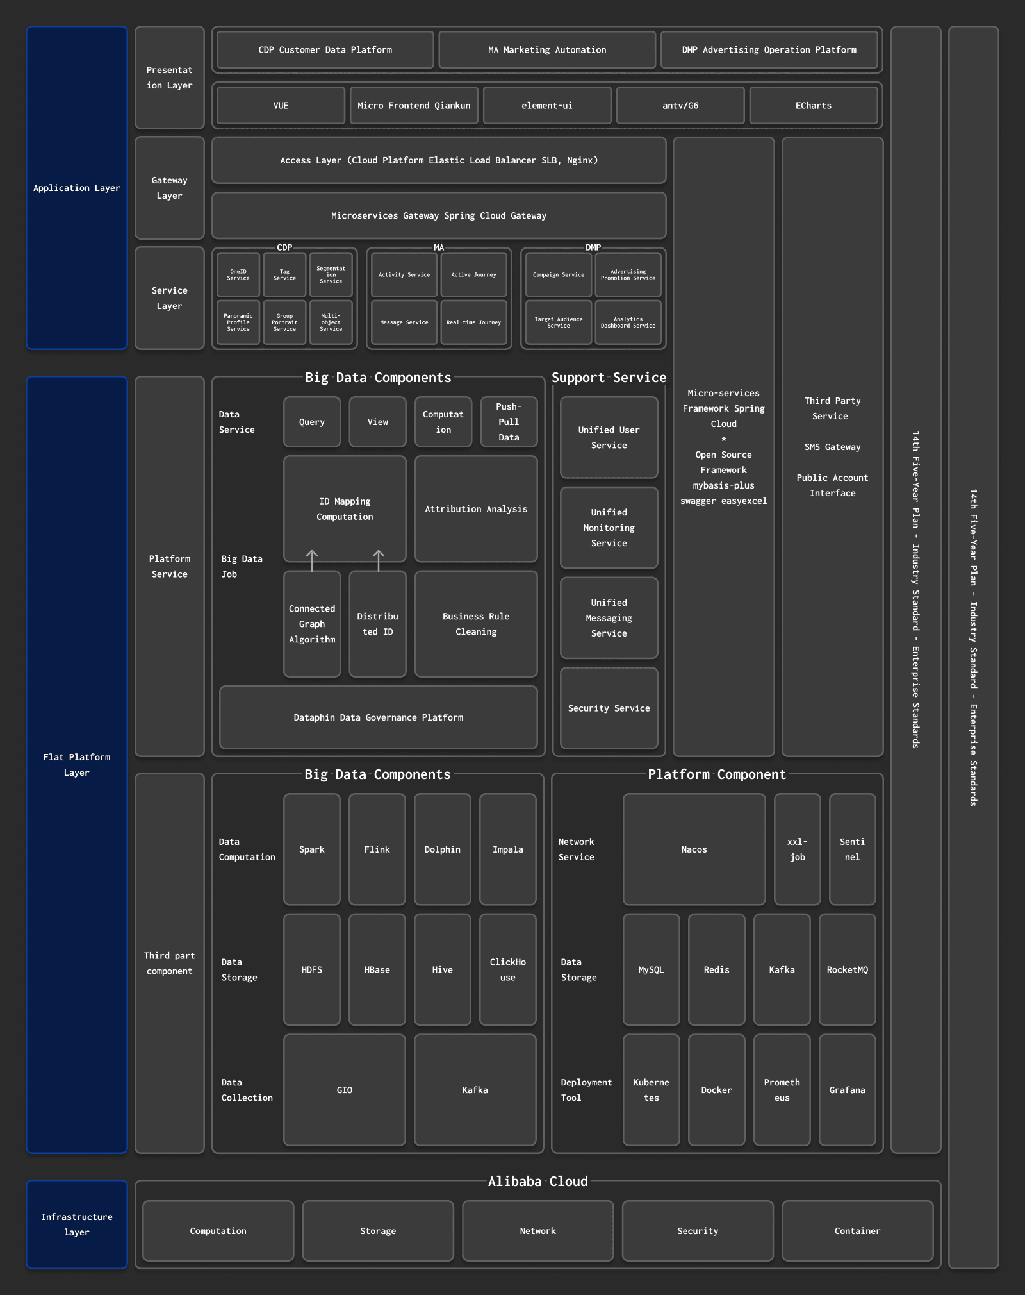This screenshot has width=1025, height=1295.
Task: Select the CDP Customer Data Platform box
Action: click(x=325, y=50)
